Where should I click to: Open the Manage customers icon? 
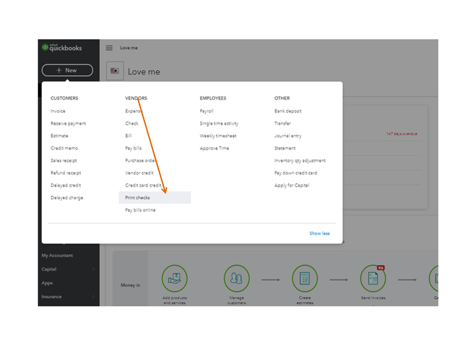click(237, 278)
